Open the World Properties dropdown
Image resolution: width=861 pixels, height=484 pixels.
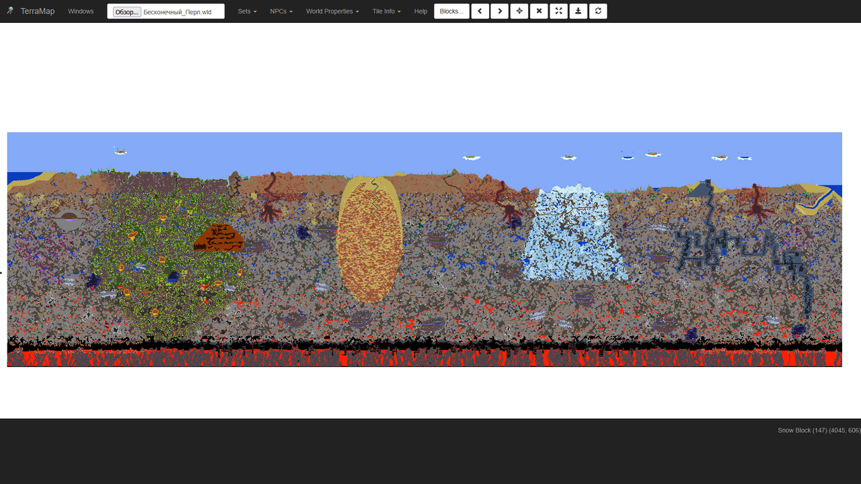click(332, 11)
